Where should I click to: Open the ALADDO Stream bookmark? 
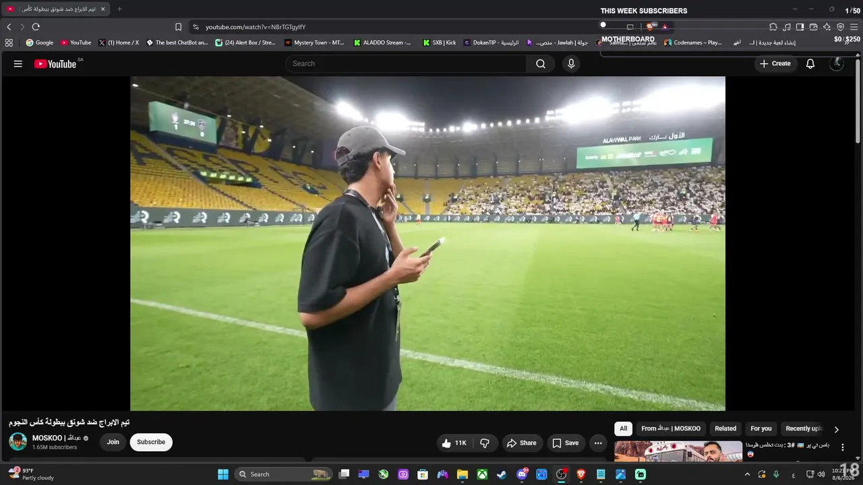[x=382, y=42]
